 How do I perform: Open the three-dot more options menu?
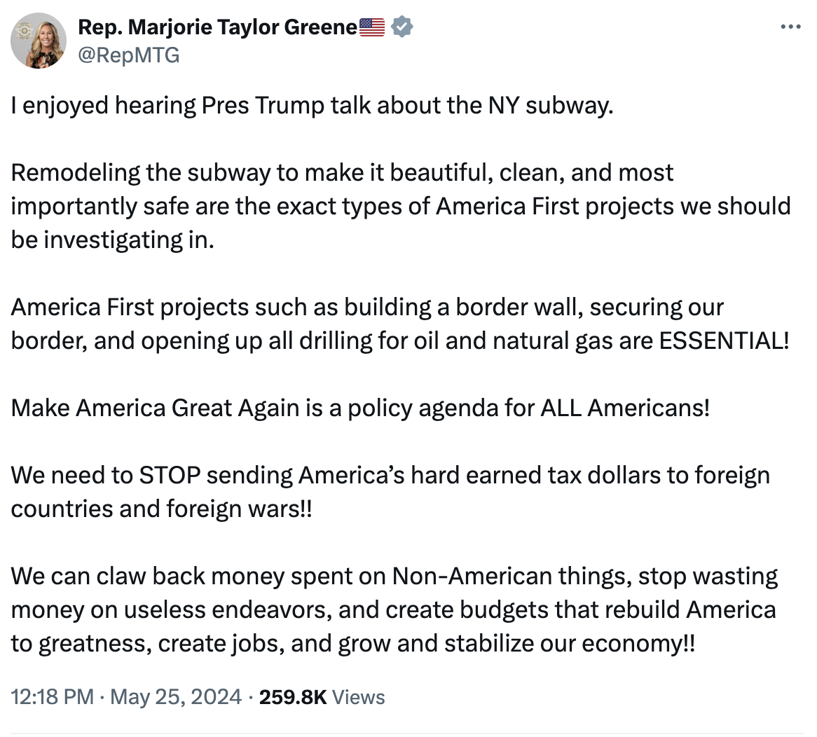pyautogui.click(x=790, y=27)
